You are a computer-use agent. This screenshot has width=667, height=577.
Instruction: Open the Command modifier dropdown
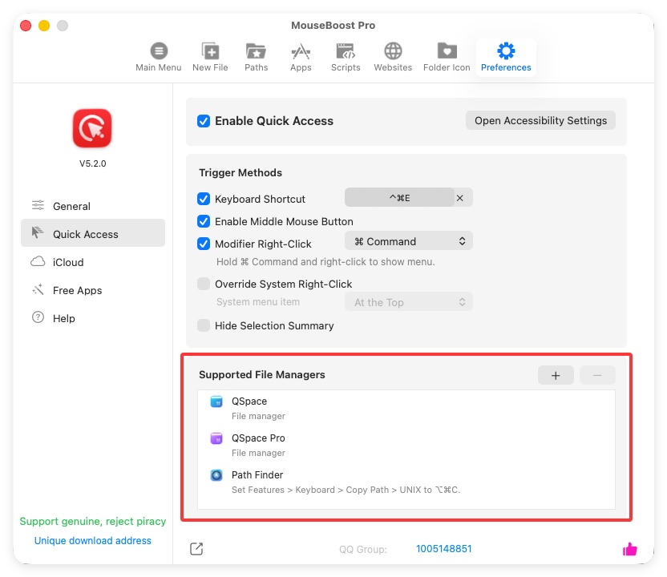[408, 241]
